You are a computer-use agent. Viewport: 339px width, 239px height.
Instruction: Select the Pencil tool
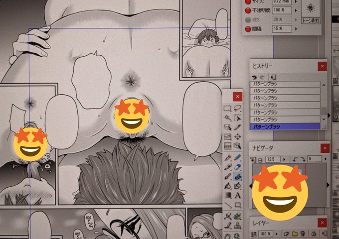coord(237,157)
